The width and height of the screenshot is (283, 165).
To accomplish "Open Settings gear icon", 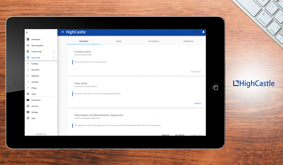I will [x=28, y=112].
